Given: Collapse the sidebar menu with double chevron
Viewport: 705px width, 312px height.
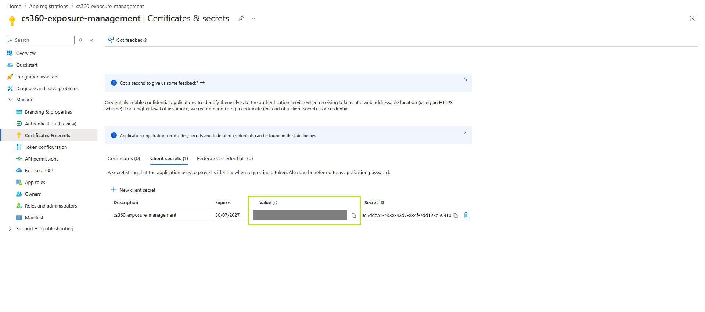Looking at the screenshot, I should [x=91, y=40].
